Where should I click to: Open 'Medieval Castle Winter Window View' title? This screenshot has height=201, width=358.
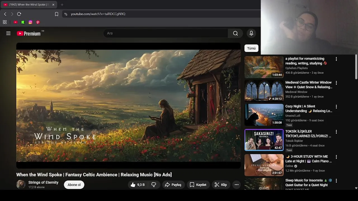[309, 85]
